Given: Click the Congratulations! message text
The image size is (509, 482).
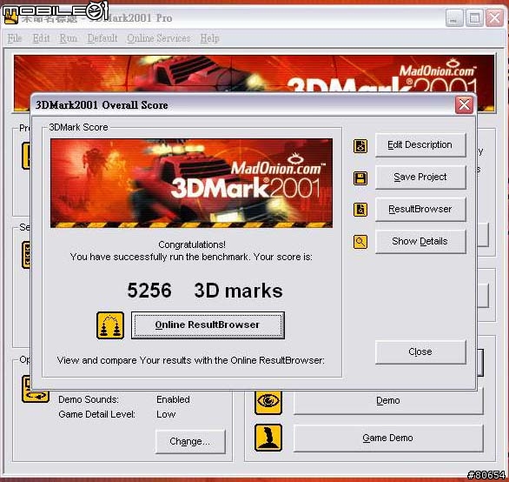Looking at the screenshot, I should [x=192, y=244].
